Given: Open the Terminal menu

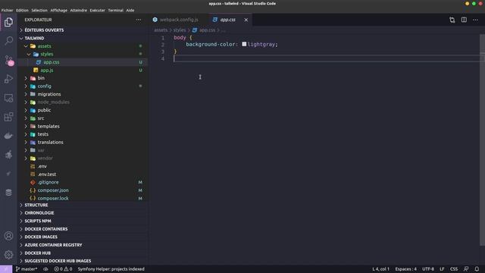Looking at the screenshot, I should click(x=116, y=10).
